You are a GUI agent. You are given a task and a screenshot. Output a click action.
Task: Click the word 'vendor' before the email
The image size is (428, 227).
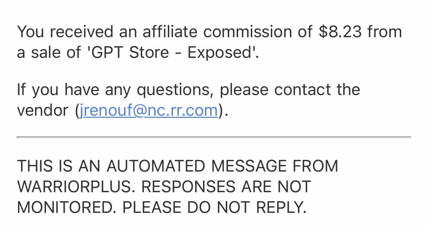43,111
